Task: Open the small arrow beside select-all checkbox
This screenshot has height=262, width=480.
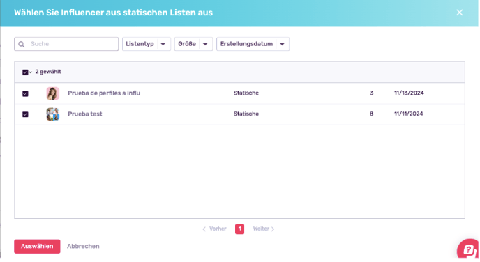Action: 31,72
